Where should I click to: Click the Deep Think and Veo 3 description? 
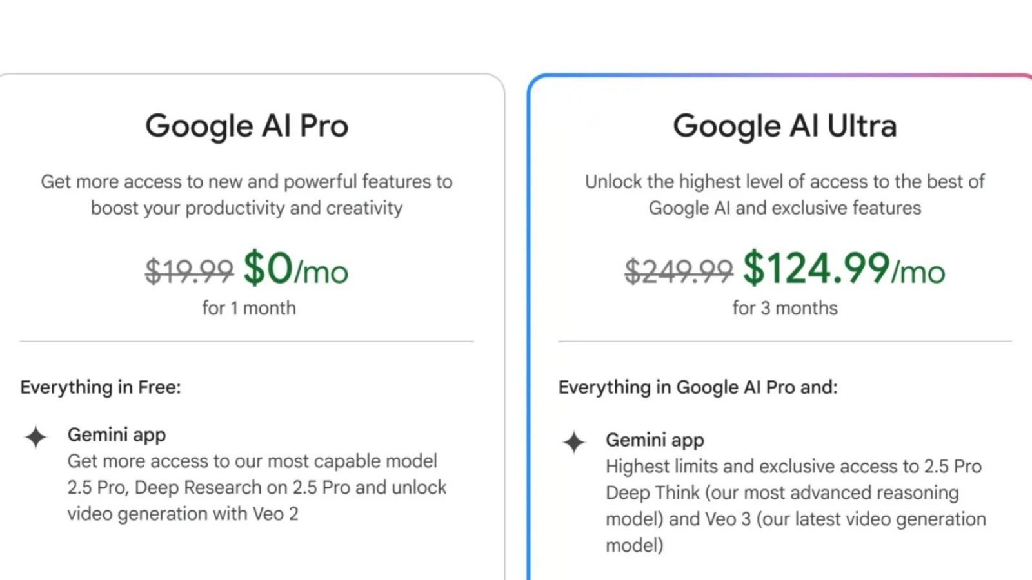click(795, 506)
